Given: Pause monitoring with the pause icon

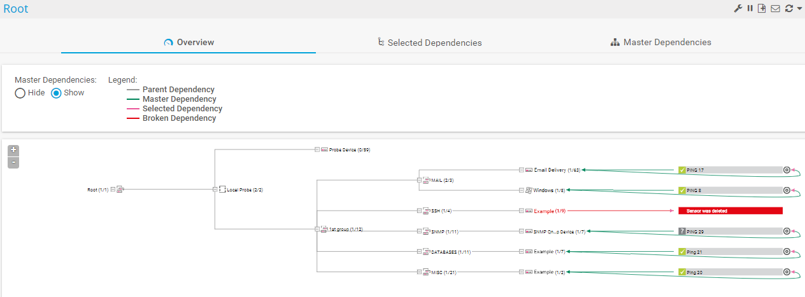Looking at the screenshot, I should click(x=750, y=9).
